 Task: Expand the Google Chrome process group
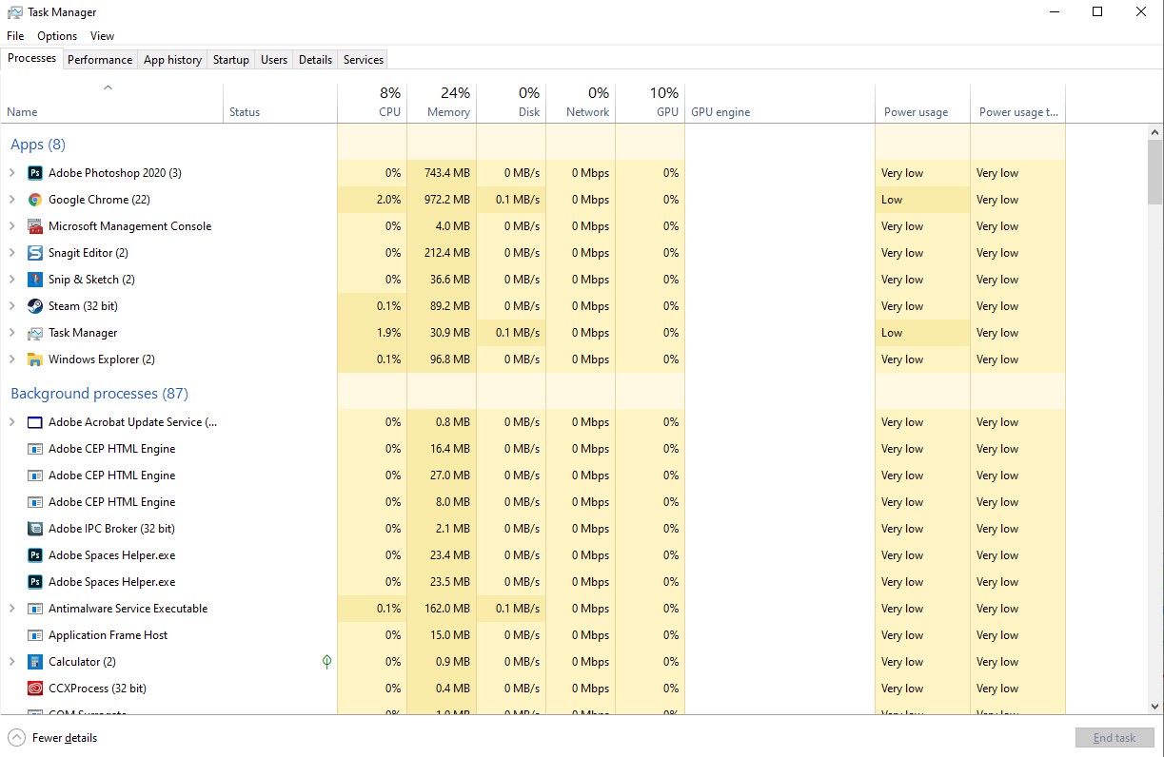pos(11,200)
